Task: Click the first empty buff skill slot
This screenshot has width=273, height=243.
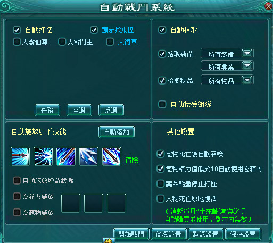Action: 71,203
